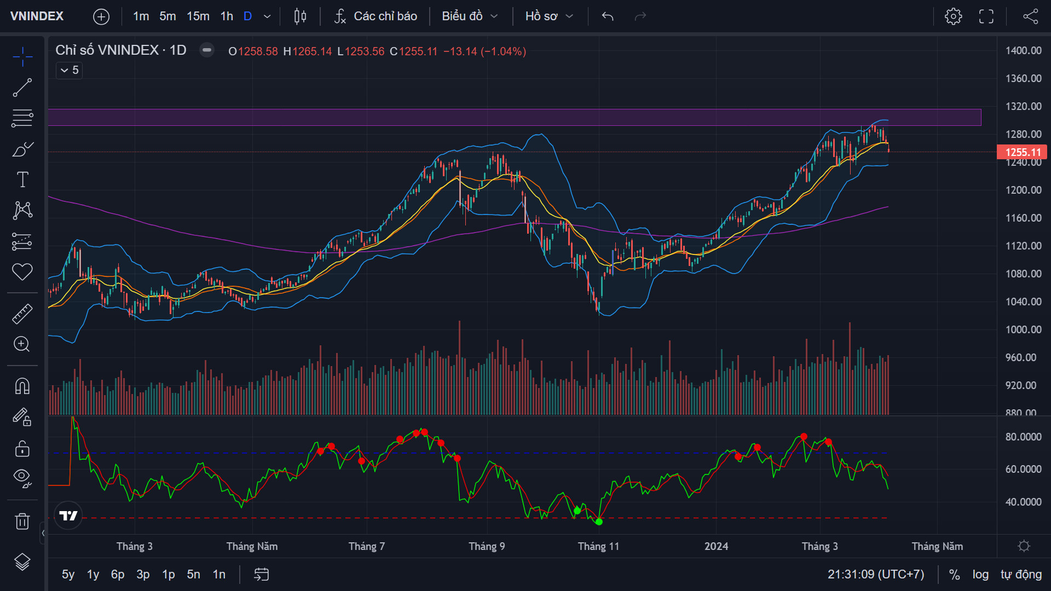Image resolution: width=1051 pixels, height=591 pixels.
Task: Click the VNINDEX symbol search field
Action: point(37,16)
